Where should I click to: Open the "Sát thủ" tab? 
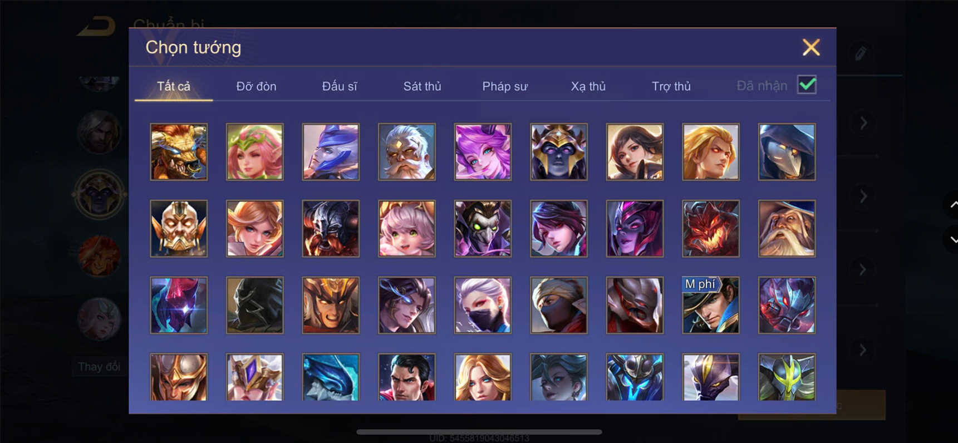[x=422, y=86]
